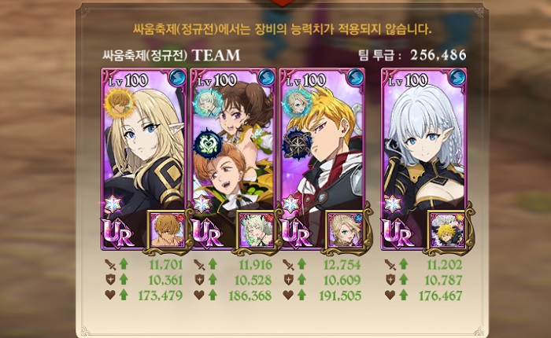Select the blonde elf character card

[144, 159]
